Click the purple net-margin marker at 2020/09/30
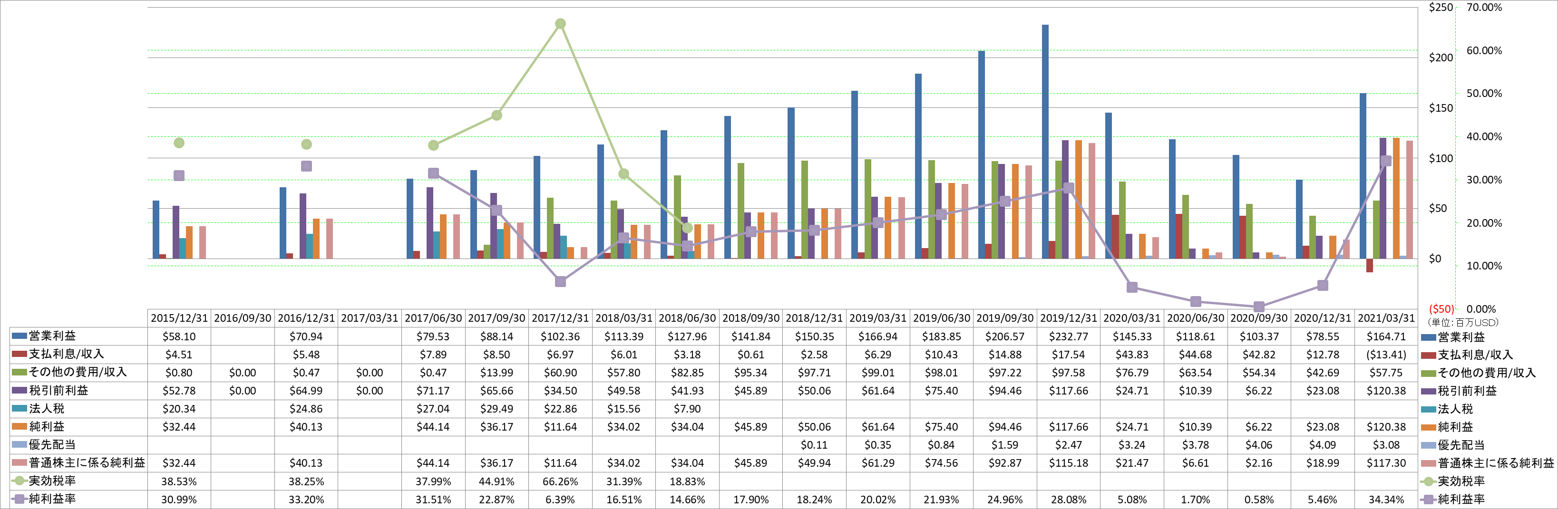Screen dimensions: 1558x509 [x=1258, y=307]
